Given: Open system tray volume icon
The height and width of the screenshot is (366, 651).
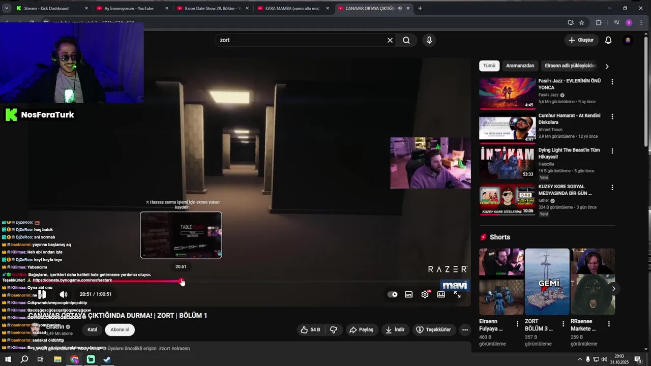Looking at the screenshot, I should (604, 359).
